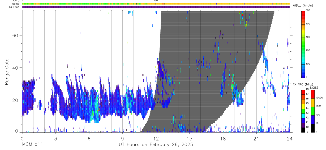
Task: Click the green 100–1000 swatch in NOISE legend
Action: tap(313, 111)
